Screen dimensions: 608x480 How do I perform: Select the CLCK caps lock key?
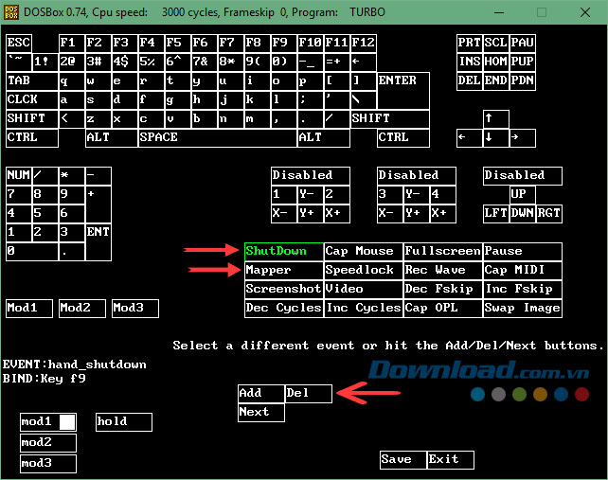pyautogui.click(x=32, y=99)
